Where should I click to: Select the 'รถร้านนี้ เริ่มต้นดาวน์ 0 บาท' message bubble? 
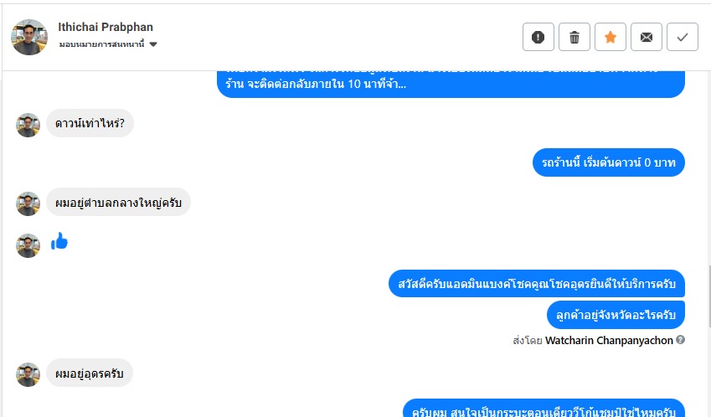pyautogui.click(x=609, y=162)
